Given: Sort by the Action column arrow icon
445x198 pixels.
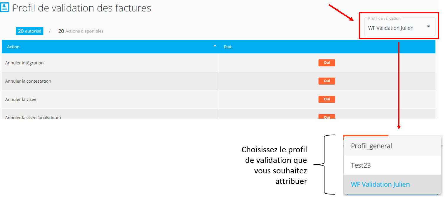Looking at the screenshot, I should coord(215,46).
